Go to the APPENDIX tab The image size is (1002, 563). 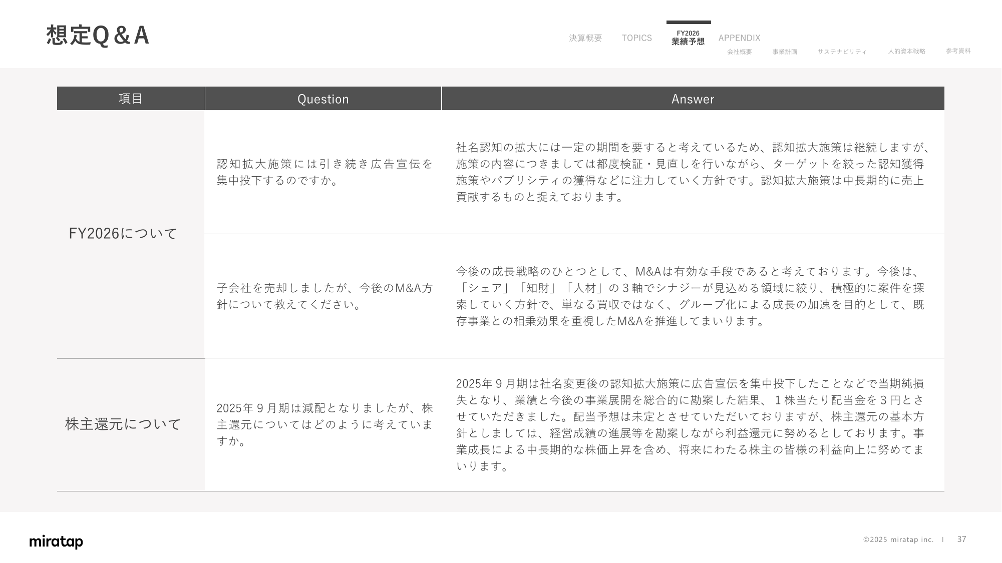(x=739, y=38)
